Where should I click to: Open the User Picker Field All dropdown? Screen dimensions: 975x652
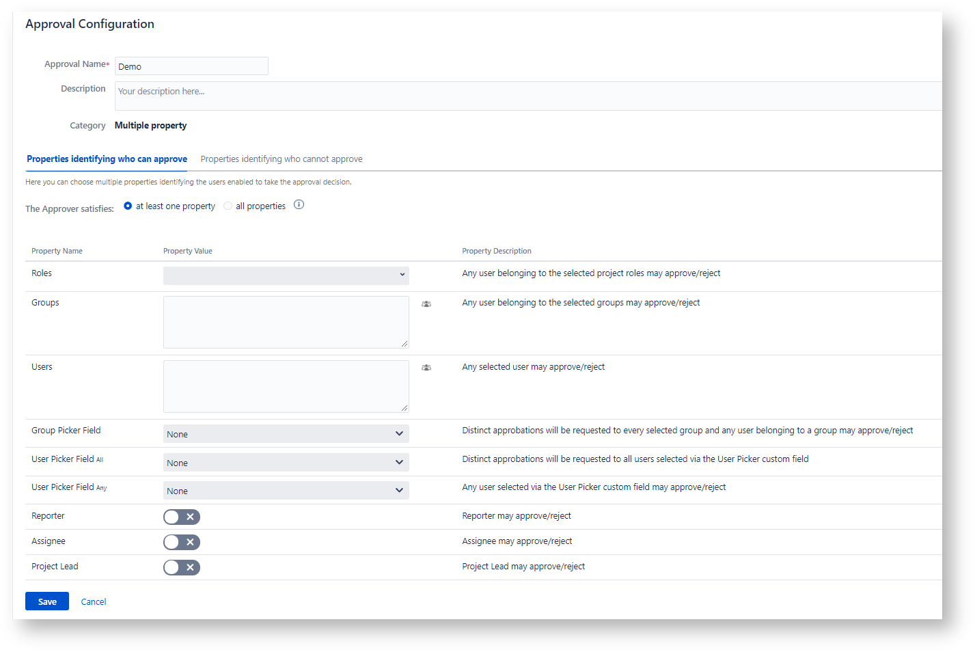click(286, 463)
